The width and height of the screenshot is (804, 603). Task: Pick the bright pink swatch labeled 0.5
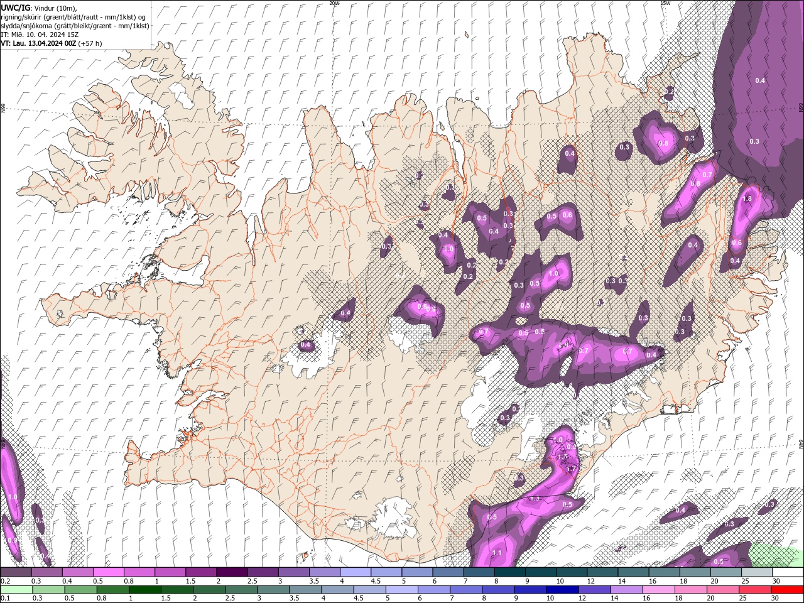click(x=108, y=572)
